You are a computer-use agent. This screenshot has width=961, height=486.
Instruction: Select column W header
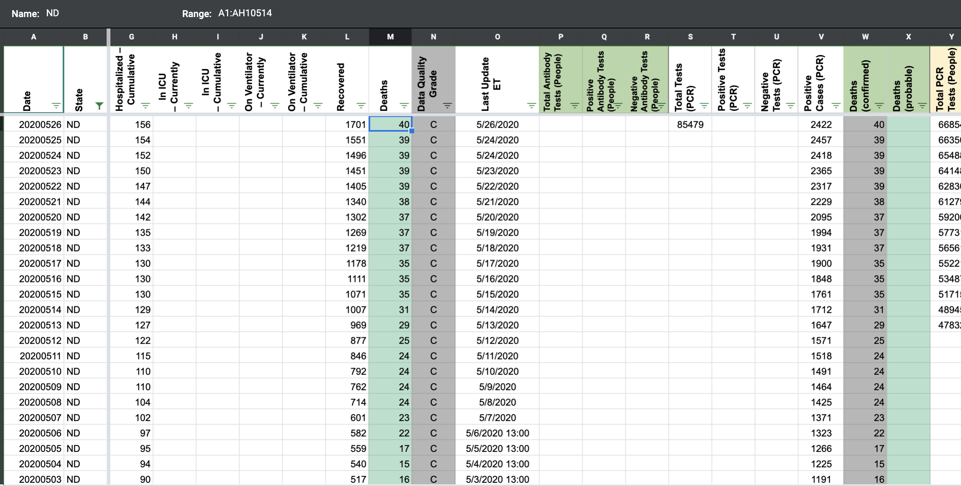tap(865, 37)
